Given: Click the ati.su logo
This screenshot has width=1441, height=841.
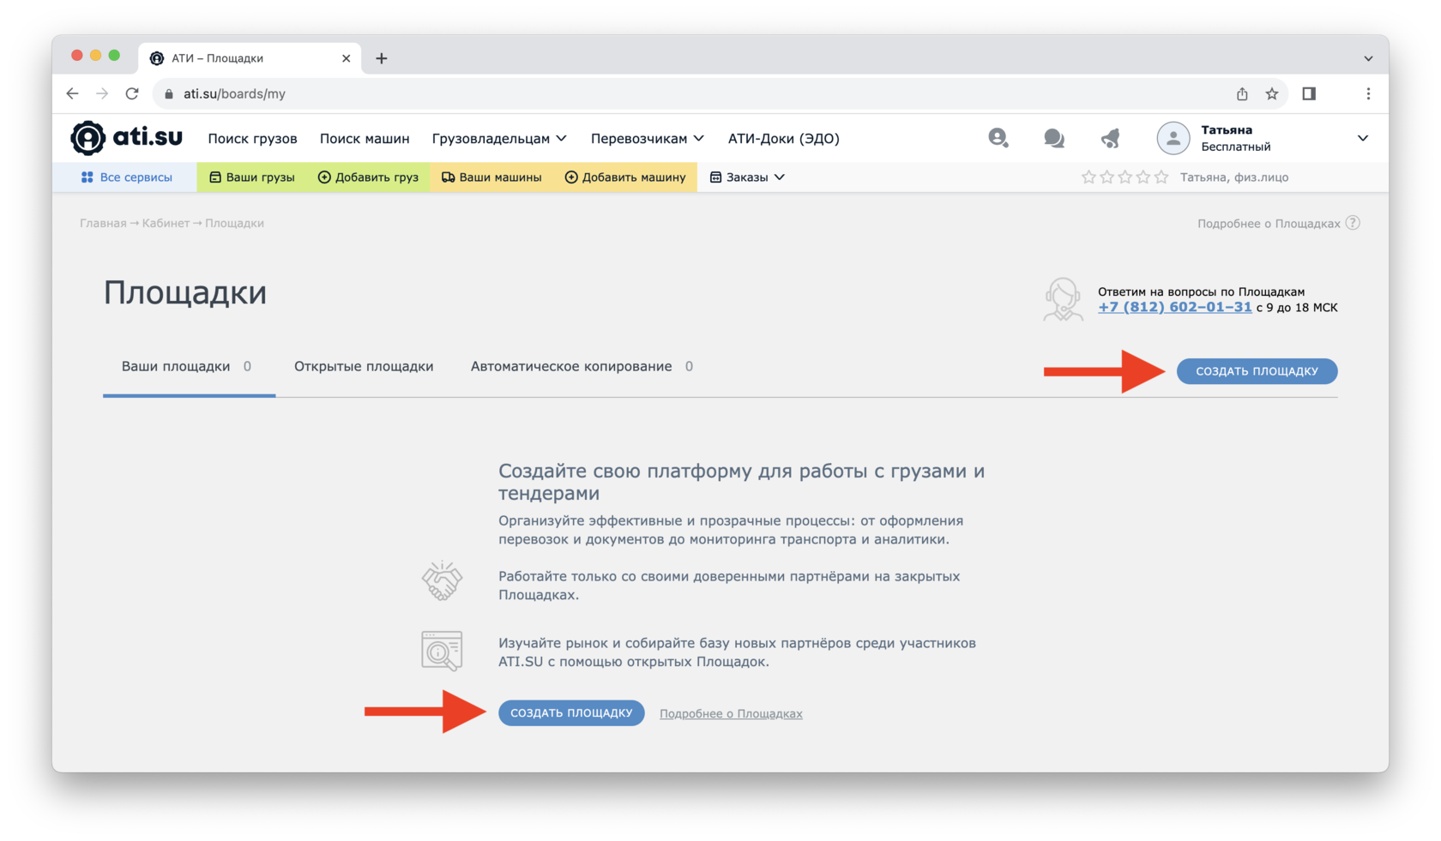Looking at the screenshot, I should [x=126, y=137].
